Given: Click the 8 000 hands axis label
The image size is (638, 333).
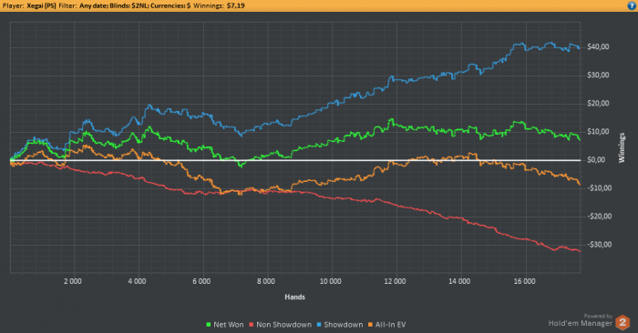Looking at the screenshot, I should [266, 281].
